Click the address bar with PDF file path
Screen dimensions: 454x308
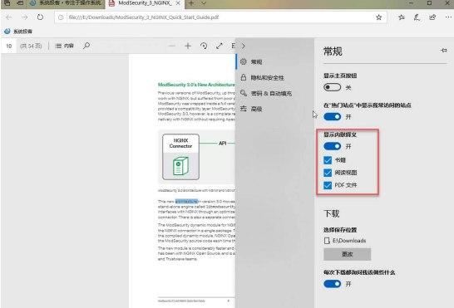pos(220,17)
